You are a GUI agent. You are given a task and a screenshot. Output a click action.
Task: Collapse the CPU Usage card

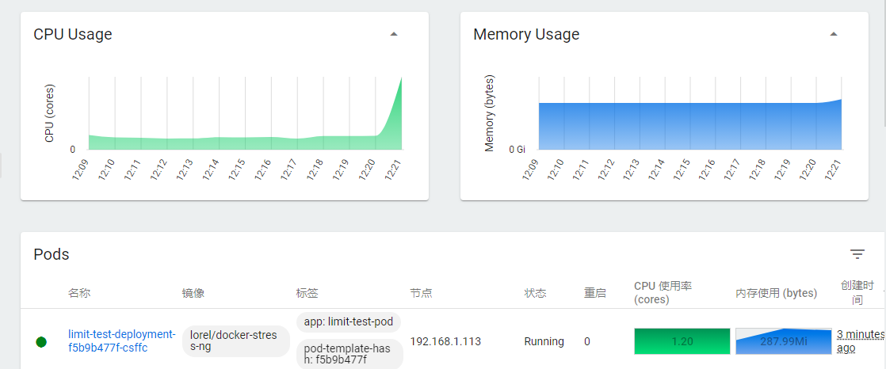tap(394, 34)
